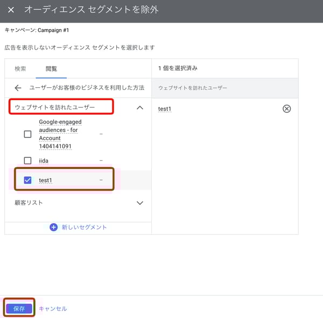Screen dimensions: 323x318
Task: Expand the 顧客リスト section
Action: point(140,203)
